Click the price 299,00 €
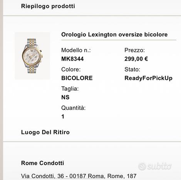The image size is (181, 180). [136, 59]
